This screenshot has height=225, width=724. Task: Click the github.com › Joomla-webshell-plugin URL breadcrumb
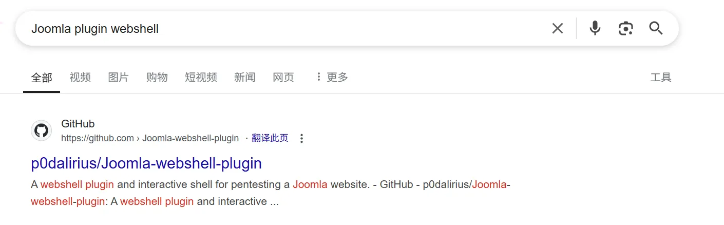click(x=150, y=138)
